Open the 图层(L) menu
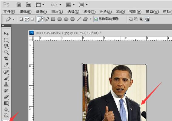 tap(57, 11)
